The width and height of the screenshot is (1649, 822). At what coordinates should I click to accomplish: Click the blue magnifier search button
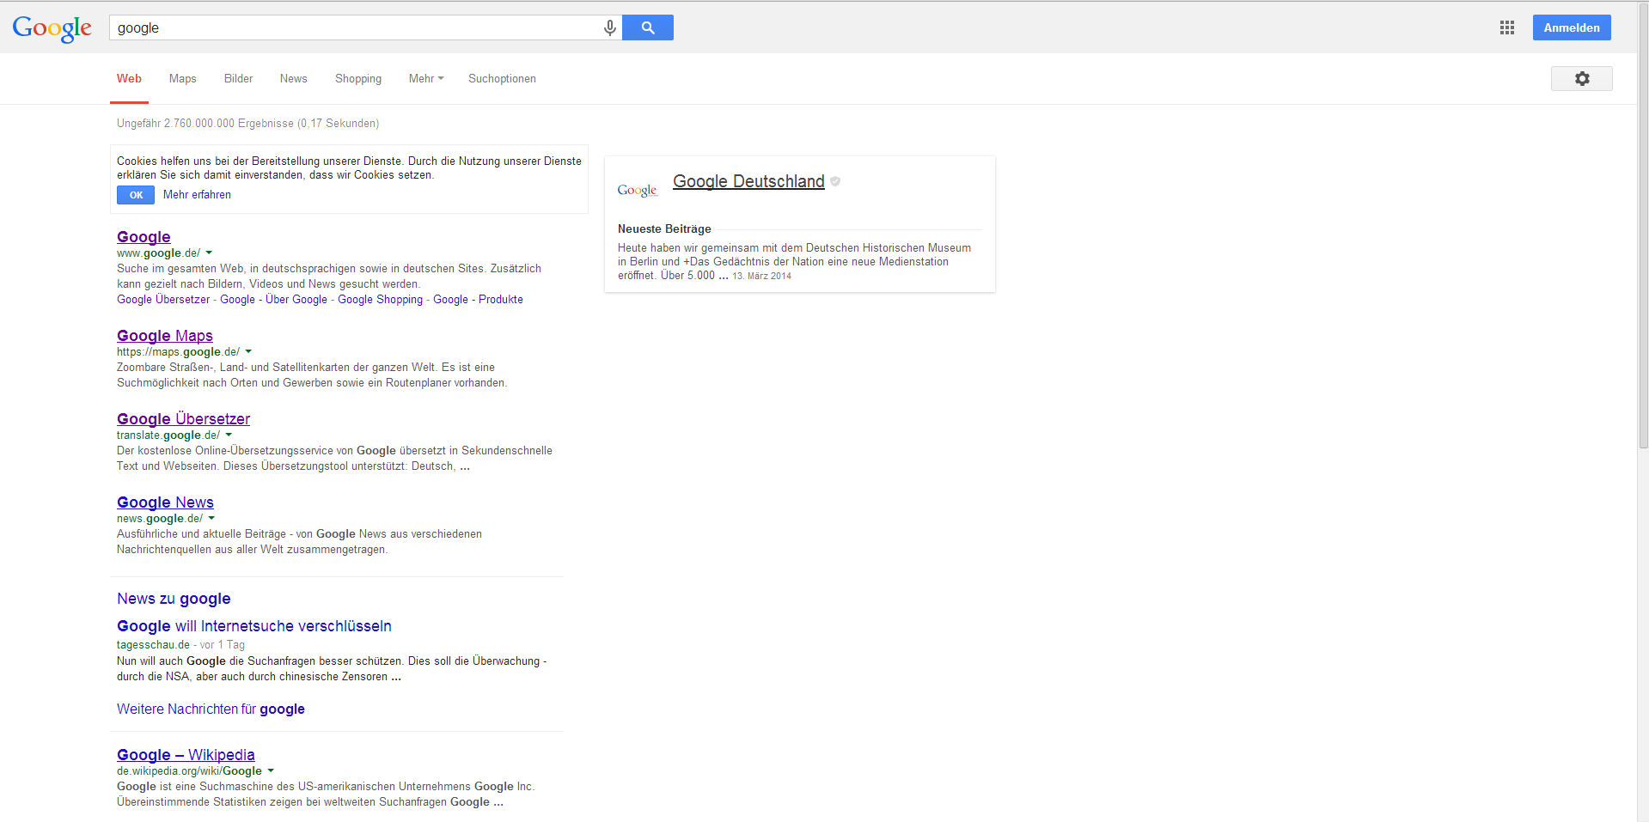(648, 27)
